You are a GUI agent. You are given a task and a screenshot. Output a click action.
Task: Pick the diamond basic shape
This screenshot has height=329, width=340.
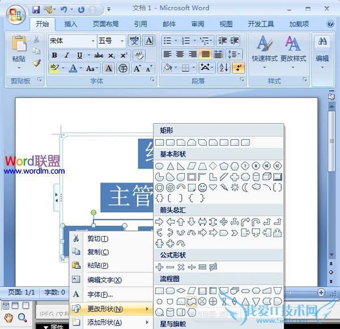(x=213, y=166)
